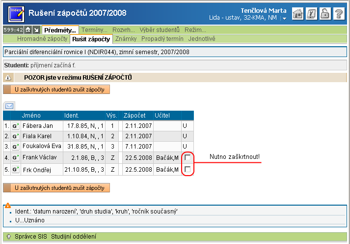Switch to the Hromadně zápočty tab
This screenshot has width=350, height=244.
[x=42, y=38]
